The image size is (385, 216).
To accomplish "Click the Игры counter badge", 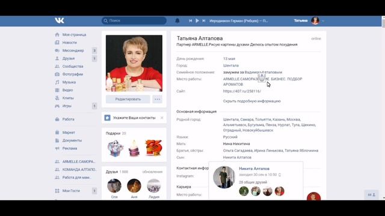I will tap(94, 106).
